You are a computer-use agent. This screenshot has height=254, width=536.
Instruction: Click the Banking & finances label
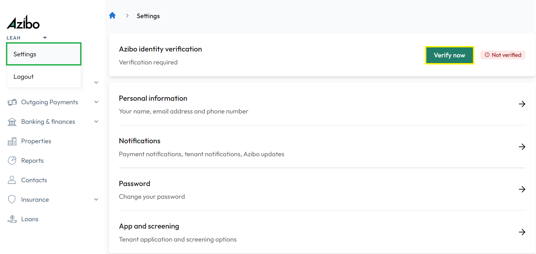tap(48, 122)
